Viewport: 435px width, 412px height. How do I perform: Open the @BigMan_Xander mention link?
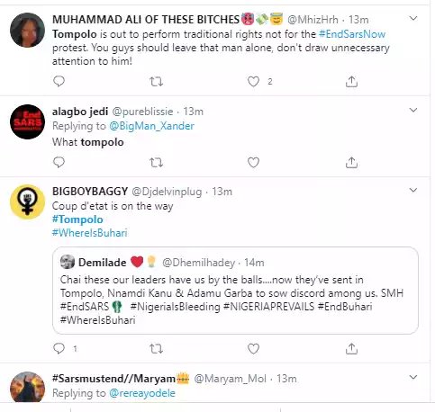point(151,126)
